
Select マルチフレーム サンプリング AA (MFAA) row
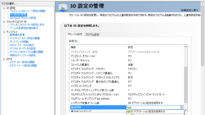(x=127, y=99)
